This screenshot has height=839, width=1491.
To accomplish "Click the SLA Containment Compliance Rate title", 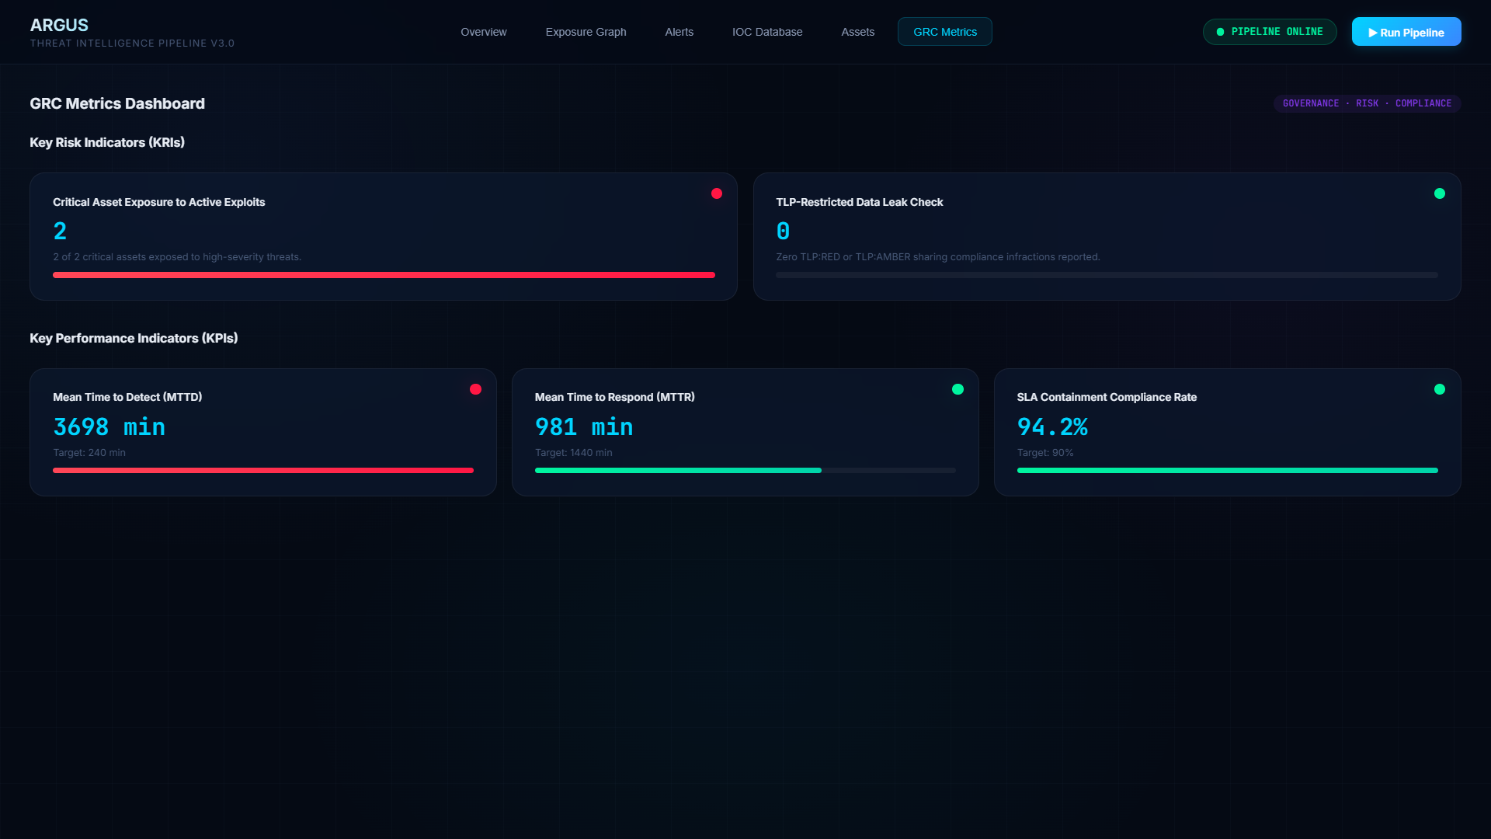I will (1107, 397).
